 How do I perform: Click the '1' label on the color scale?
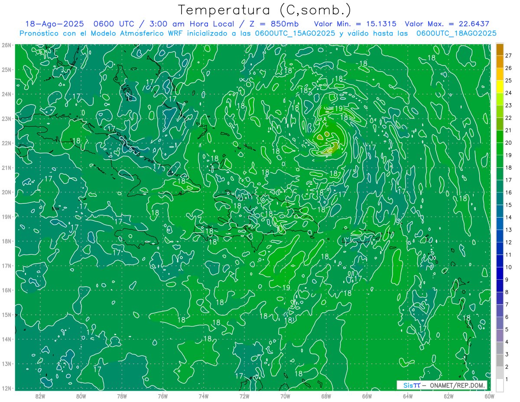[507, 379]
